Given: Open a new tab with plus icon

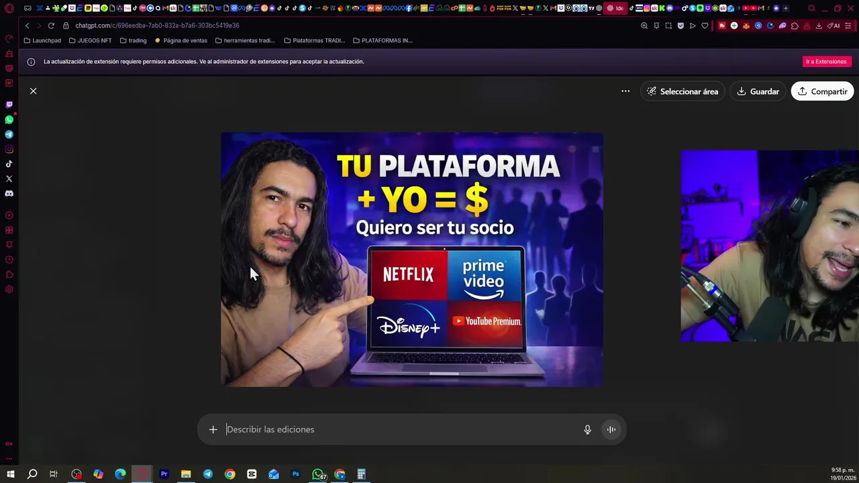Looking at the screenshot, I should (x=786, y=8).
